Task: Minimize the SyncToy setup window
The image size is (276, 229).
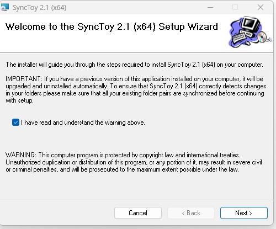Action: (x=210, y=7)
